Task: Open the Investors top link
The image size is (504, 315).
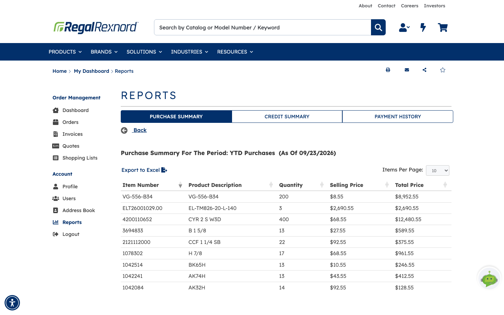Action: click(x=434, y=6)
